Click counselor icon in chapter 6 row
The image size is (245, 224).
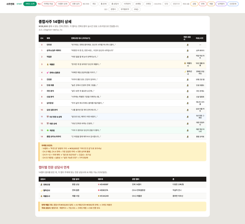[188, 85]
